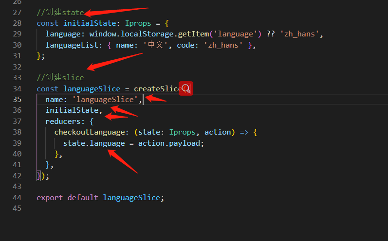The height and width of the screenshot is (241, 388).
Task: Click line number 35 in gutter
Action: click(x=17, y=100)
